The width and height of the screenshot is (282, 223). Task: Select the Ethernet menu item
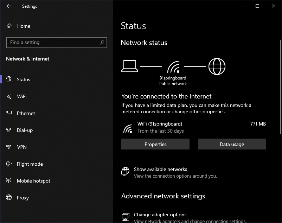pyautogui.click(x=26, y=113)
